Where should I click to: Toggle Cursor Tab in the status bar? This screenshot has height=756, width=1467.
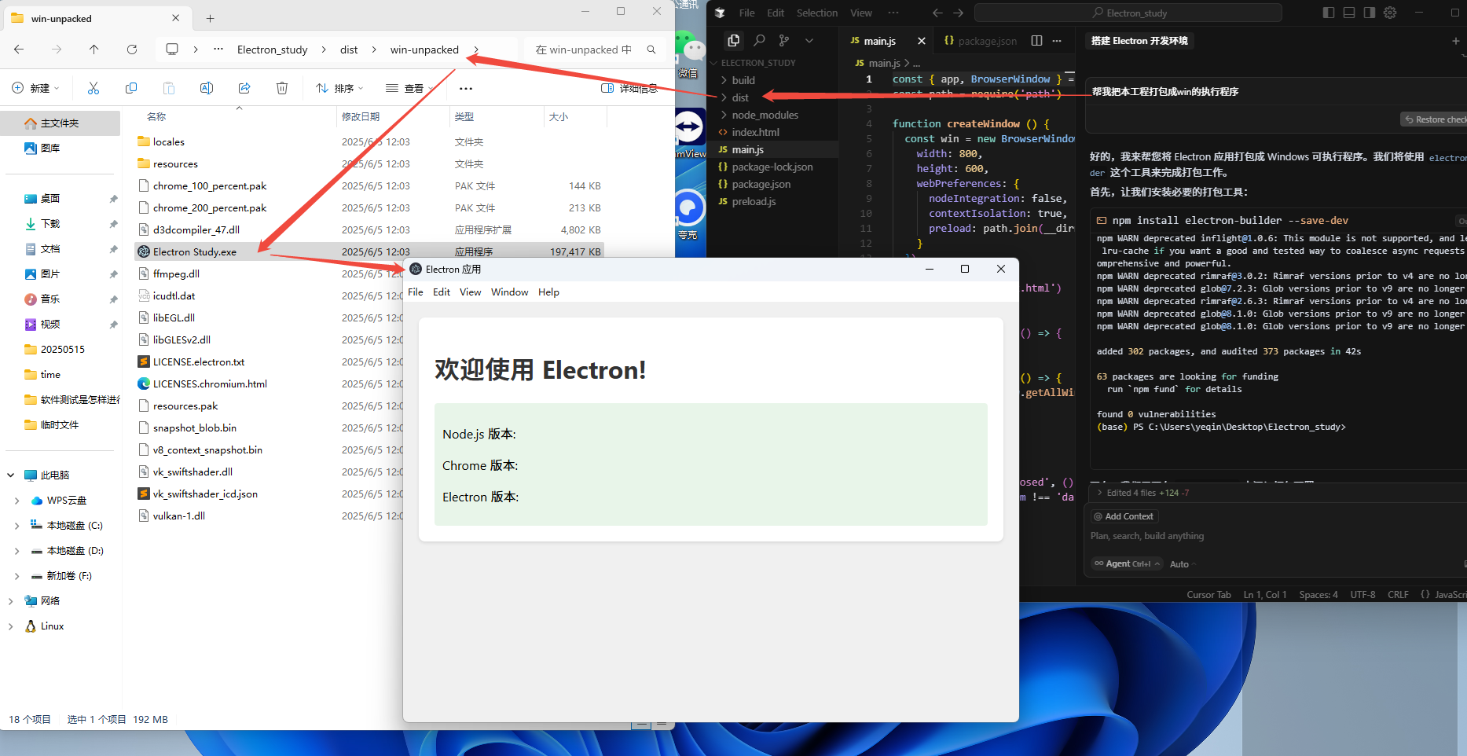tap(1208, 595)
